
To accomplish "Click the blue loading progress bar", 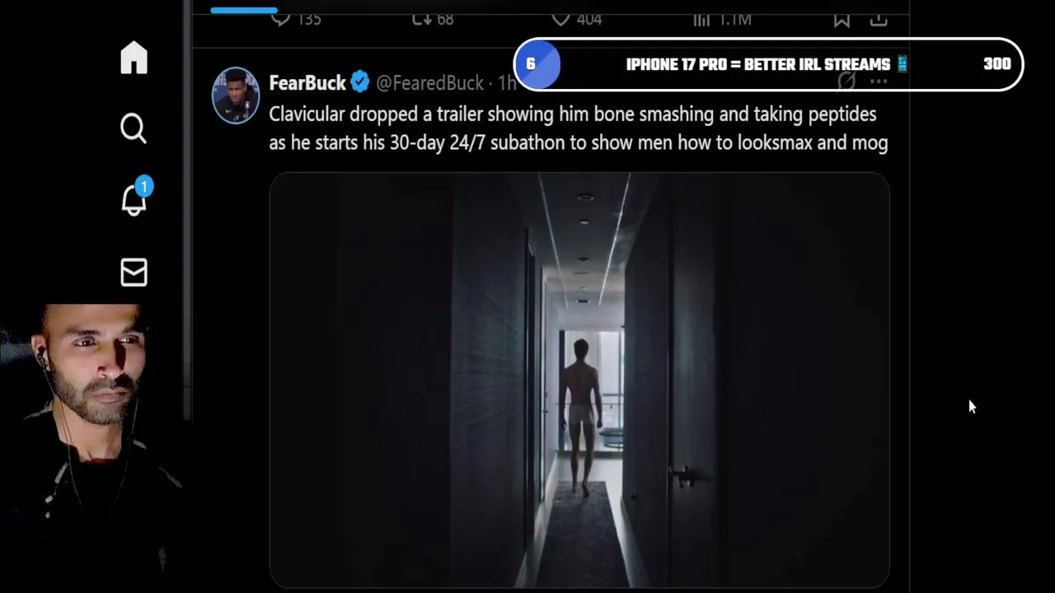I will coord(244,10).
